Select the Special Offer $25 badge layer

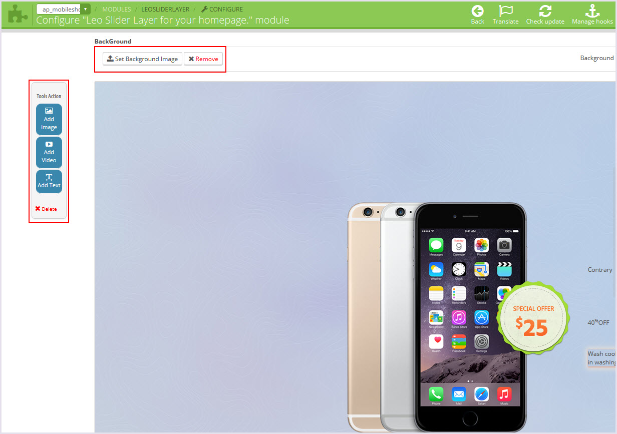click(533, 318)
